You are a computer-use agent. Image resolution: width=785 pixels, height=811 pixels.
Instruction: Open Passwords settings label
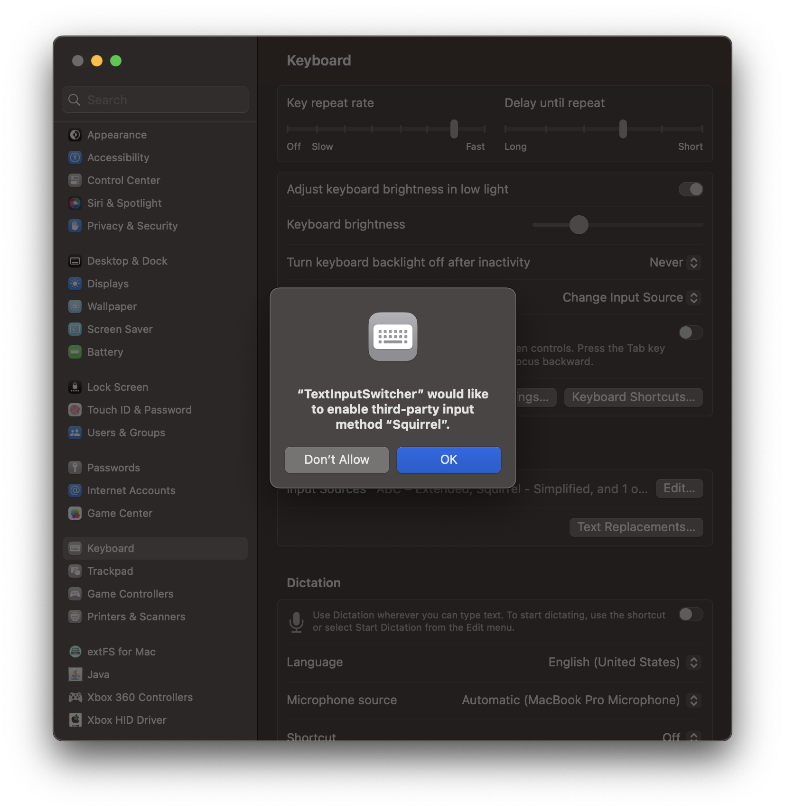click(x=113, y=468)
